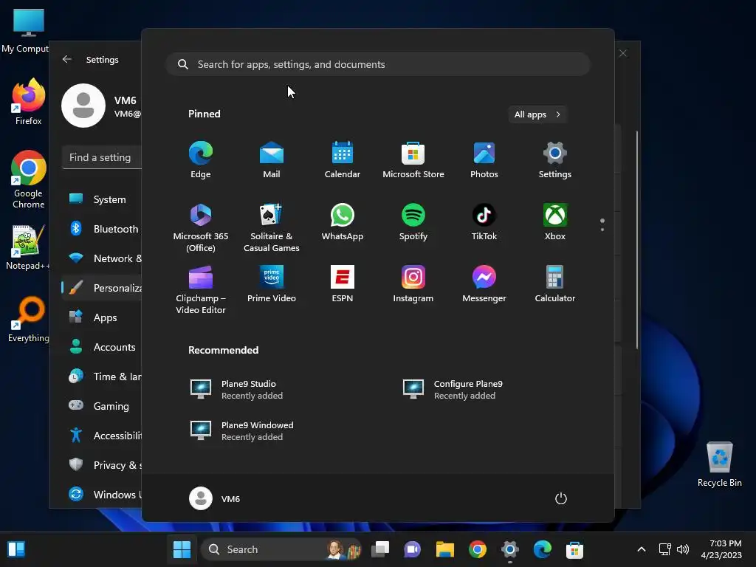Viewport: 756px width, 567px height.
Task: Open Instagram from pinned apps
Action: coord(413,284)
